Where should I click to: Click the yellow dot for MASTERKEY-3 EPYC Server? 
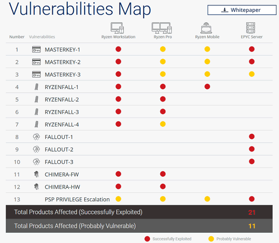252,74
